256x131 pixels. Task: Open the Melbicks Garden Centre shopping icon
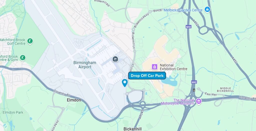tap(207, 10)
